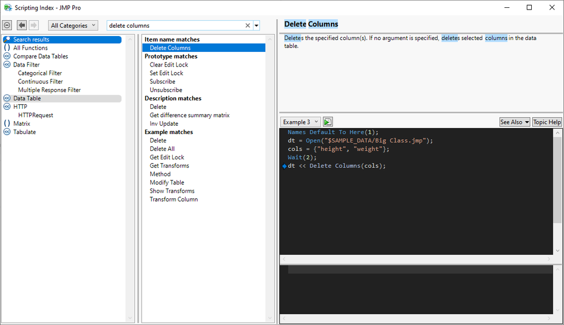This screenshot has height=325, width=564.
Task: Click the round minus icon at top-left
Action: coord(7,25)
